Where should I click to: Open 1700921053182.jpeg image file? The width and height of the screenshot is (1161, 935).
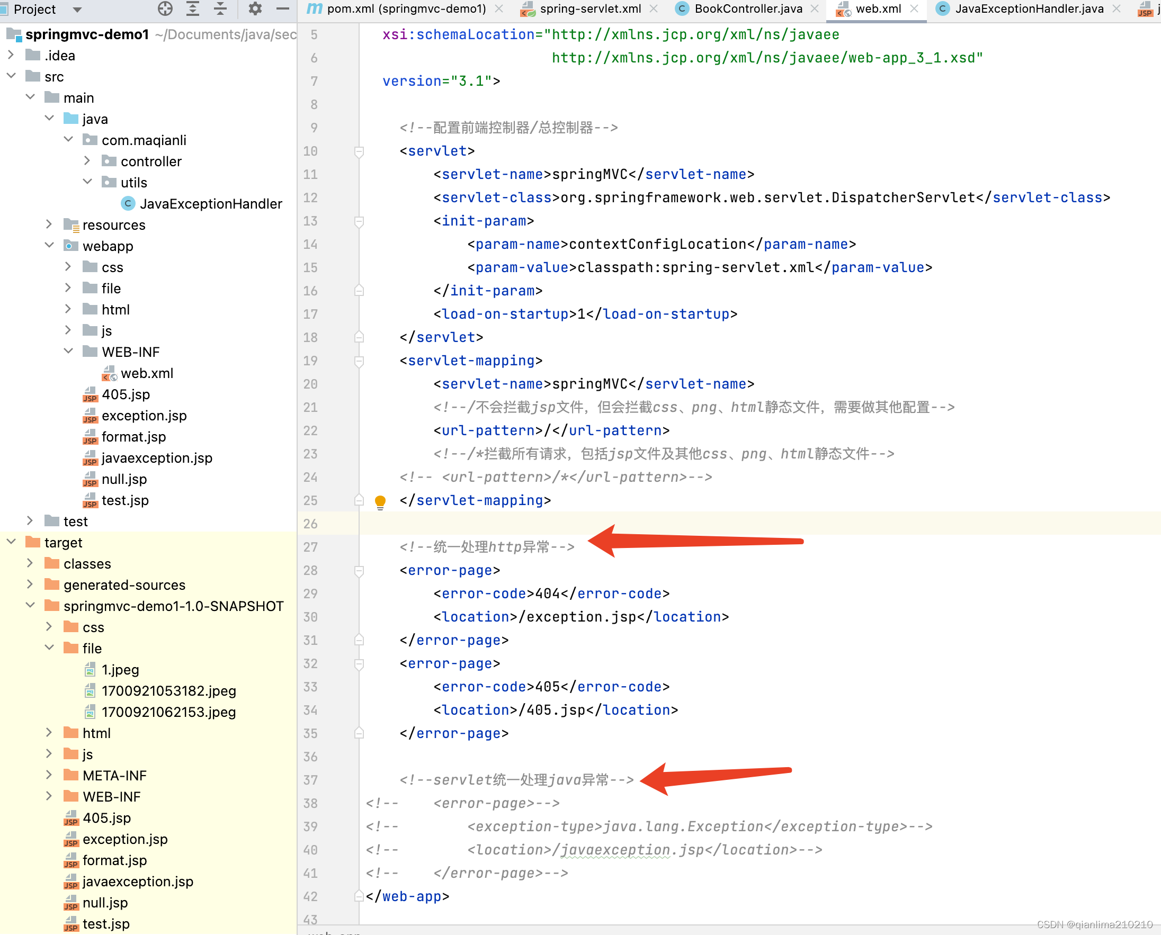click(168, 690)
